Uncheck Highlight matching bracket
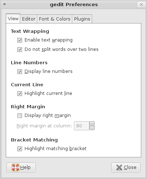Screen dimensions: 147x179 click(20, 149)
